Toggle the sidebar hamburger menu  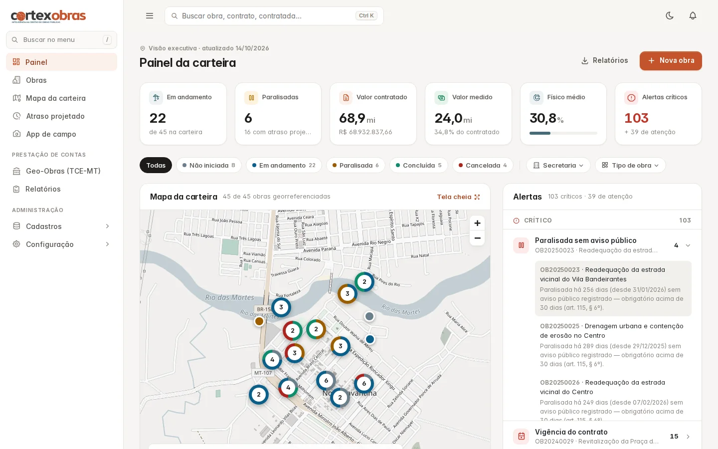point(150,16)
